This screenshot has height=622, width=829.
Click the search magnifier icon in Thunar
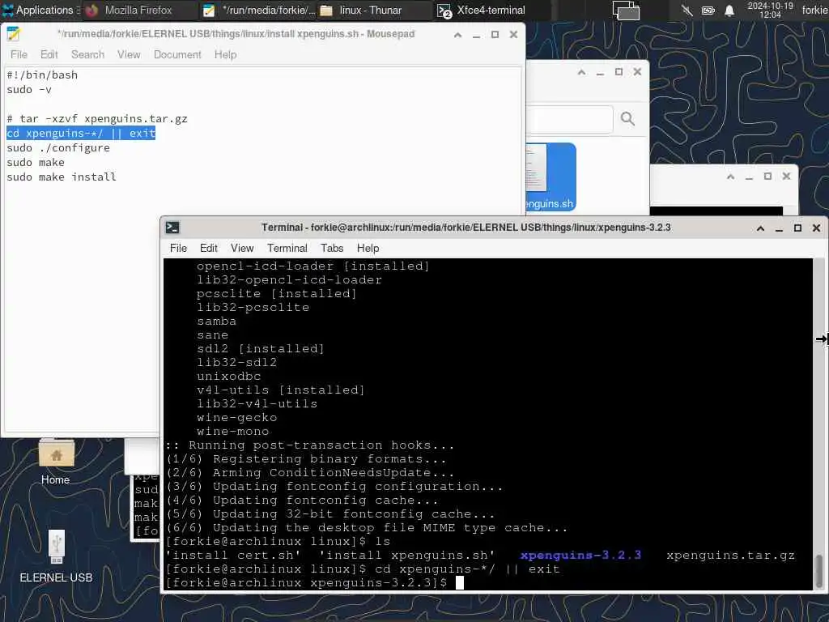pyautogui.click(x=627, y=118)
